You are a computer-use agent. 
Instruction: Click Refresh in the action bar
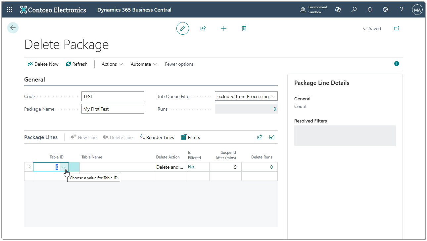click(77, 64)
